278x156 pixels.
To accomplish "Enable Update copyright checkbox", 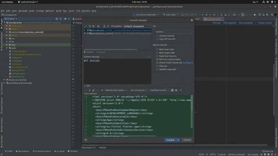I will [157, 69].
